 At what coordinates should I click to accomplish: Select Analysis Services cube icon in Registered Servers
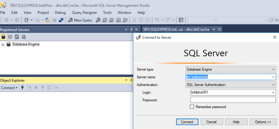(10, 37)
